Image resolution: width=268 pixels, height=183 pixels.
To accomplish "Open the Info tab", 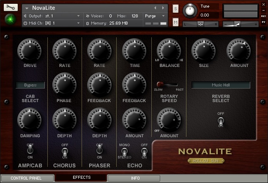I will (135, 178).
